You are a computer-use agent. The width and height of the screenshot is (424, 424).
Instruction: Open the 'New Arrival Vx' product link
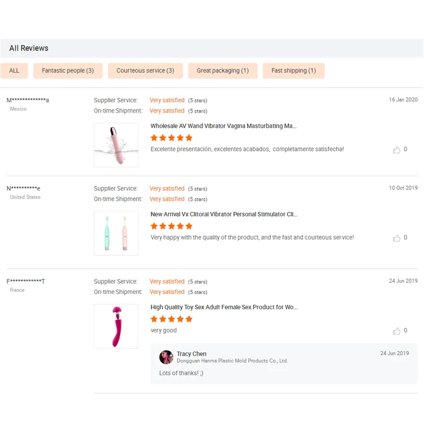(x=224, y=214)
